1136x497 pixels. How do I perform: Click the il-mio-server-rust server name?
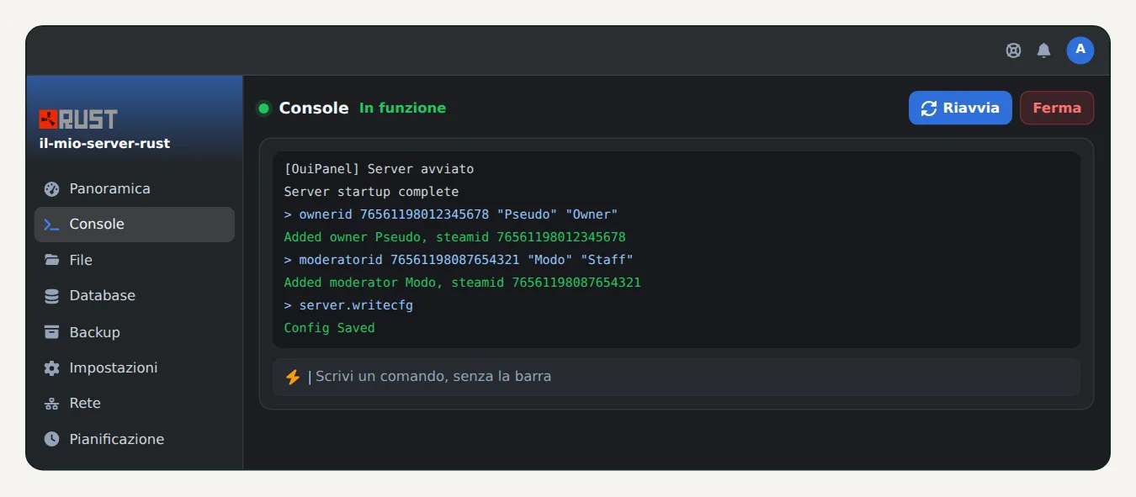pyautogui.click(x=104, y=143)
